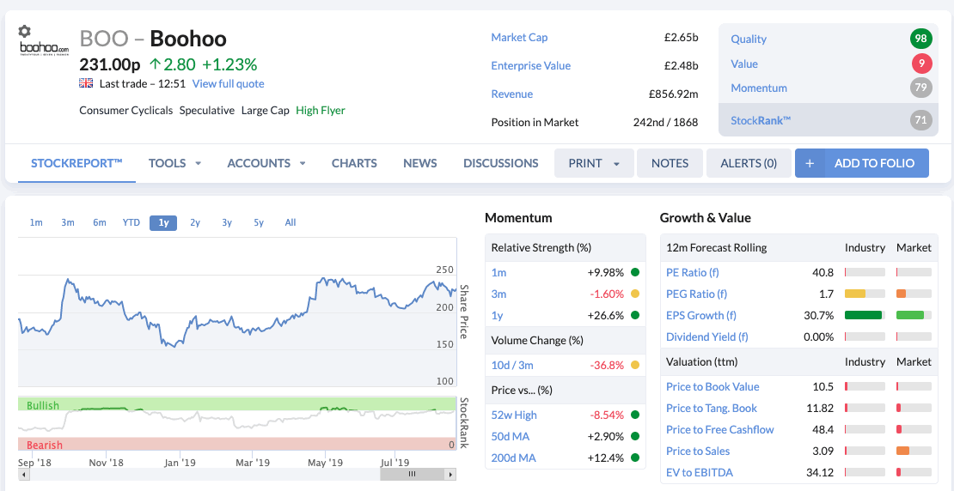The image size is (954, 491).
Task: Click the Price to Sales market orange bar
Action: coord(903,451)
